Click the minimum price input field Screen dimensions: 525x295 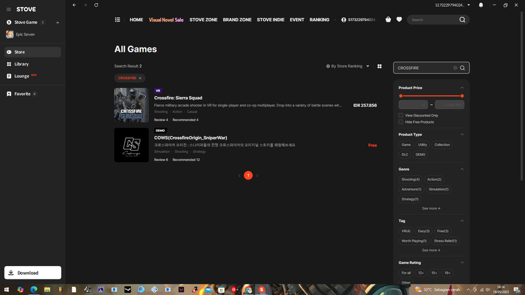coord(413,105)
